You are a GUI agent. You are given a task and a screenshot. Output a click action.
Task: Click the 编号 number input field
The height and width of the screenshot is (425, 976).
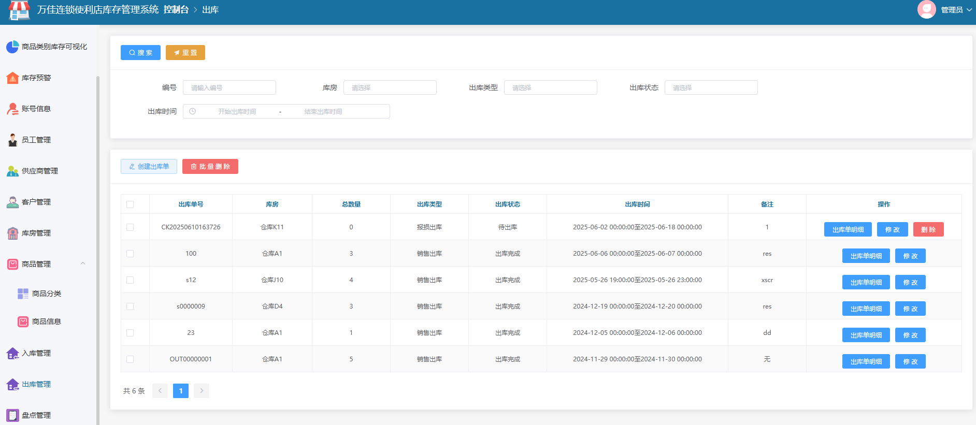click(x=229, y=87)
